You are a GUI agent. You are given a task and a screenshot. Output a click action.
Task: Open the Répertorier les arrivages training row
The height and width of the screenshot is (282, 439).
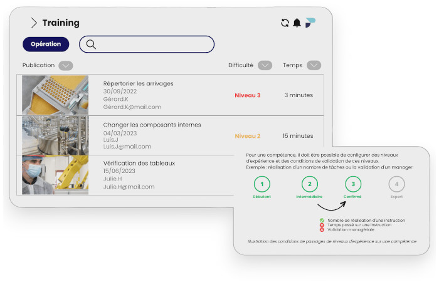[x=138, y=83]
